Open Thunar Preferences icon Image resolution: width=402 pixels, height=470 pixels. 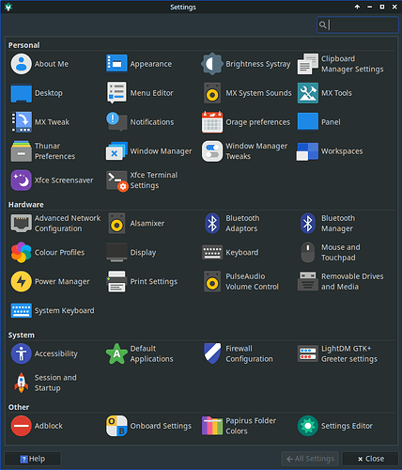click(x=21, y=151)
